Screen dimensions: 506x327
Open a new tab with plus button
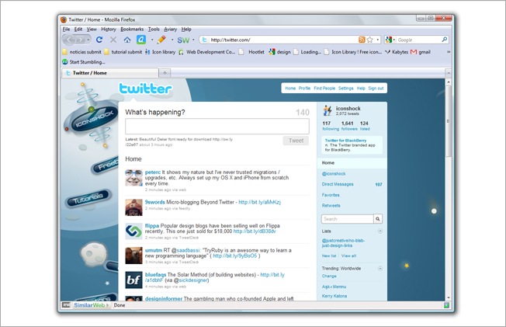[x=165, y=73]
